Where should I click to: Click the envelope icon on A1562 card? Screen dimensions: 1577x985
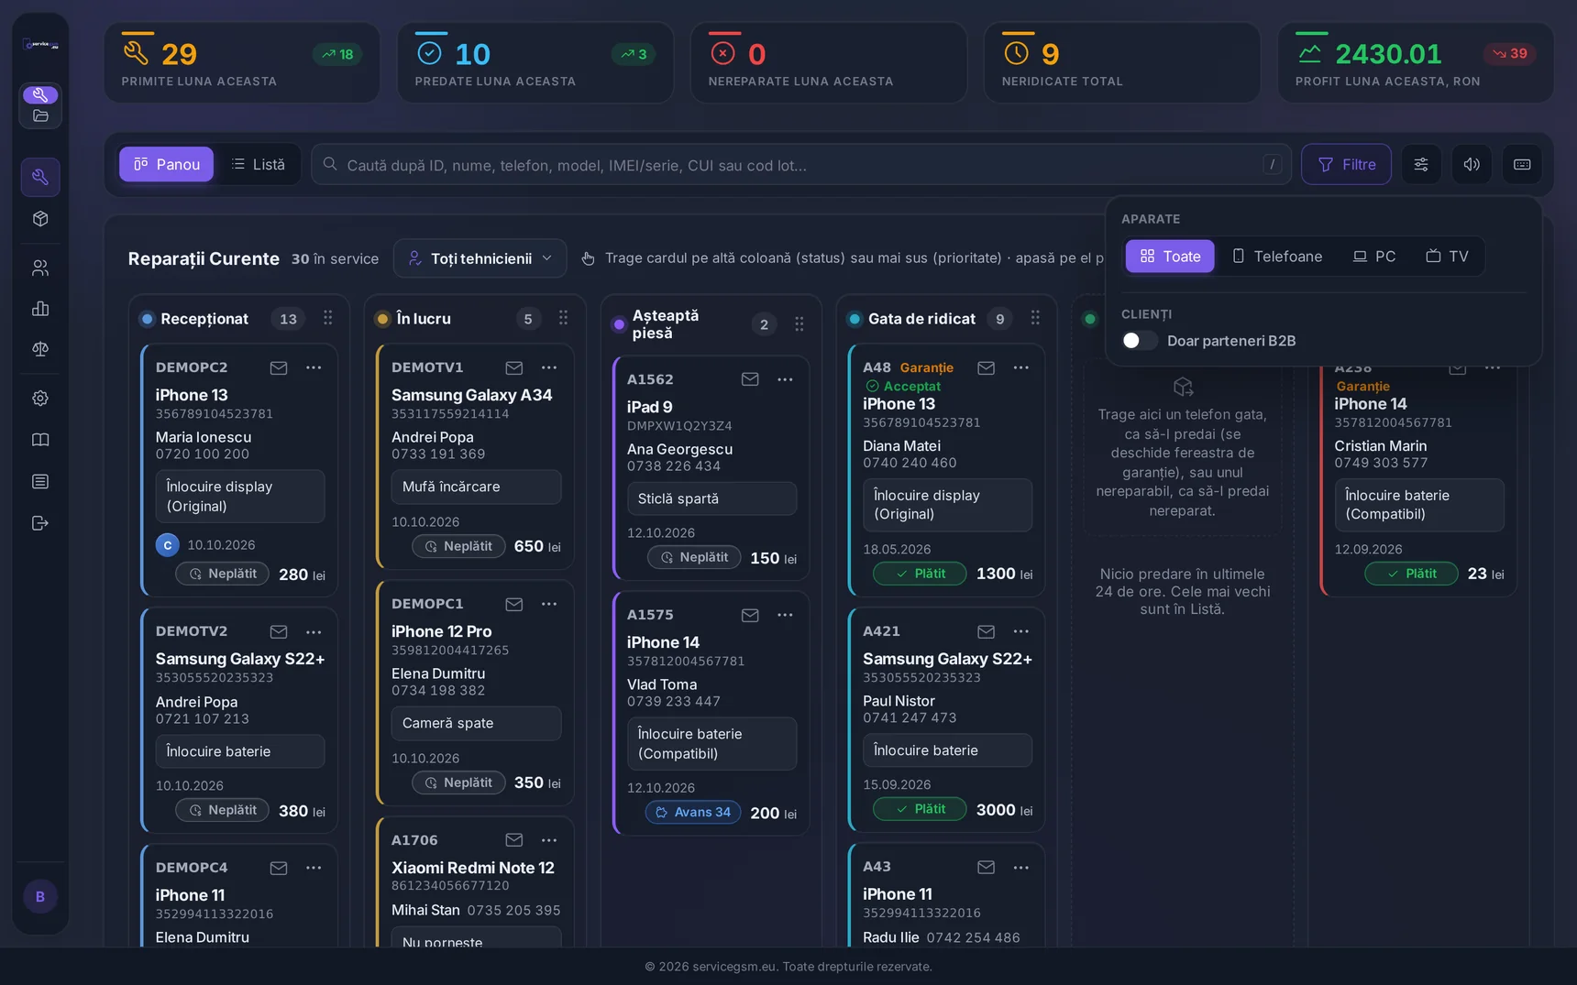pos(750,379)
